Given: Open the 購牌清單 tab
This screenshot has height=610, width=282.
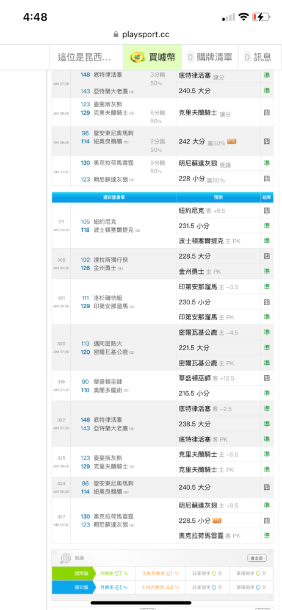Looking at the screenshot, I should (211, 57).
